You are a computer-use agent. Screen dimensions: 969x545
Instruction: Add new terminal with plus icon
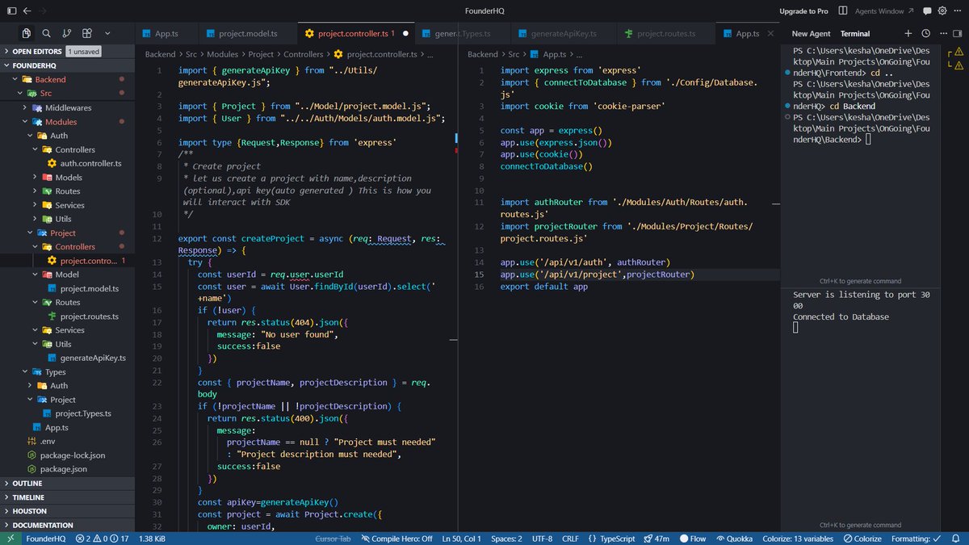pos(908,33)
